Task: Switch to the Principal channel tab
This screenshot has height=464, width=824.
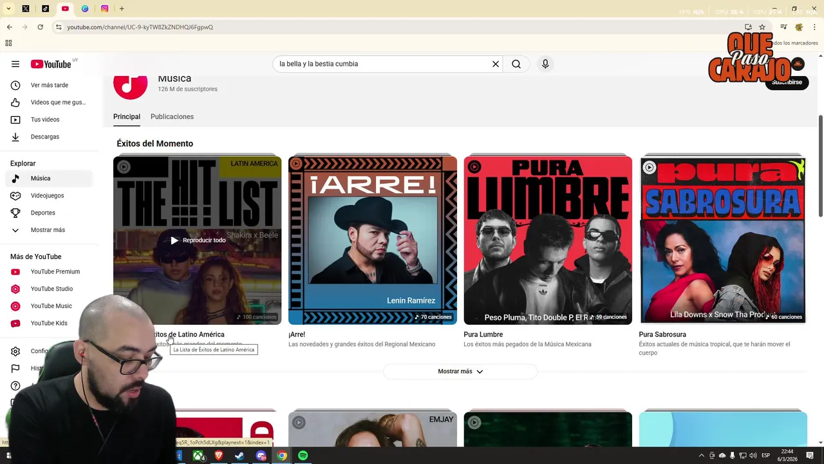Action: [x=127, y=117]
